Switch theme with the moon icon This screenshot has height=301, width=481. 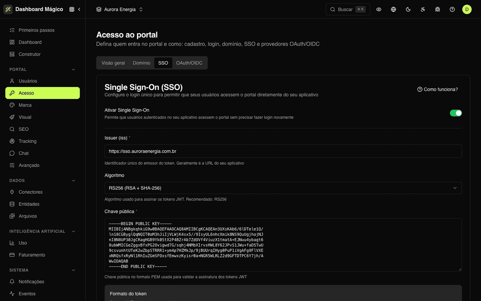point(408,9)
